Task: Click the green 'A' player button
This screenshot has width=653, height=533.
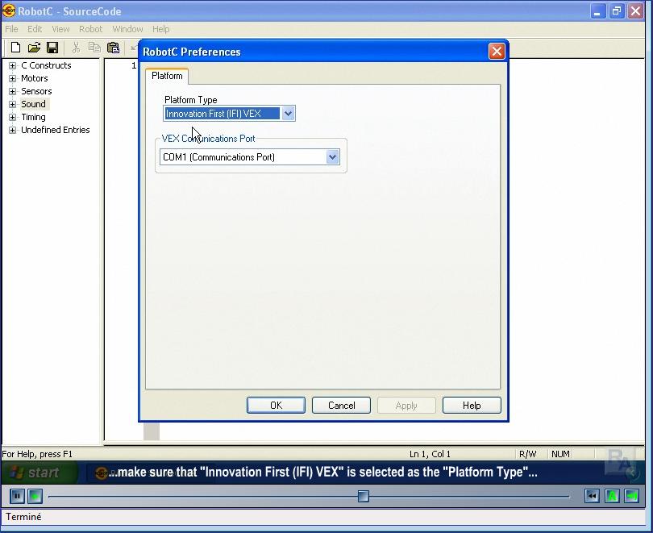Action: click(x=612, y=496)
